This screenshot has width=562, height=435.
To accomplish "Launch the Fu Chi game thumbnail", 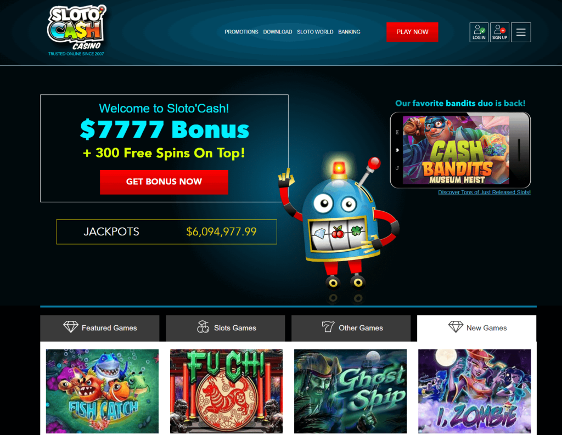I will coord(226,391).
